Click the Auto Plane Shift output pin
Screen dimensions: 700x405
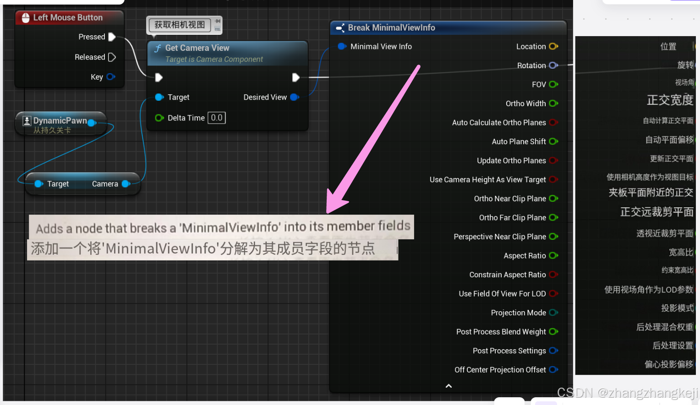pyautogui.click(x=553, y=141)
